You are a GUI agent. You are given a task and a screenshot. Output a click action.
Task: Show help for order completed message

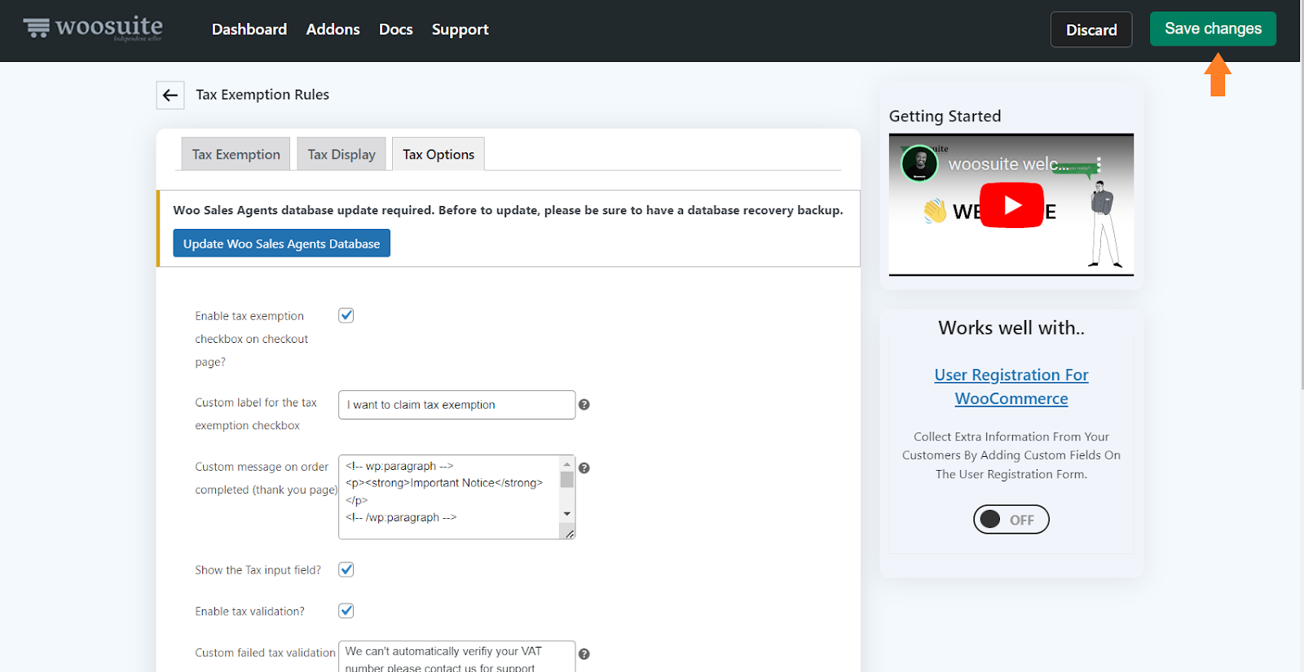tap(584, 468)
